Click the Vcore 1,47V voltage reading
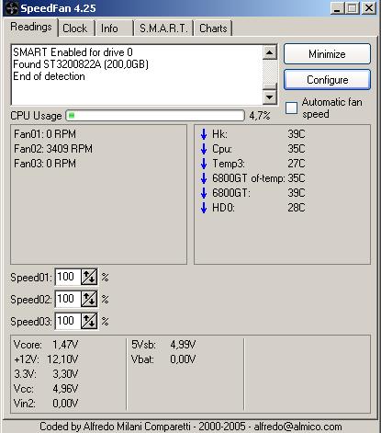 pyautogui.click(x=46, y=345)
